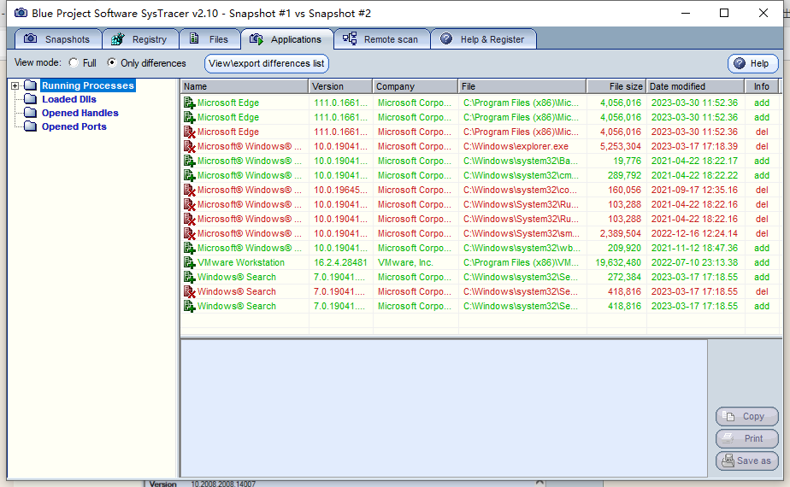Select the Full view mode radio
Screen dimensions: 790x487
coord(74,63)
